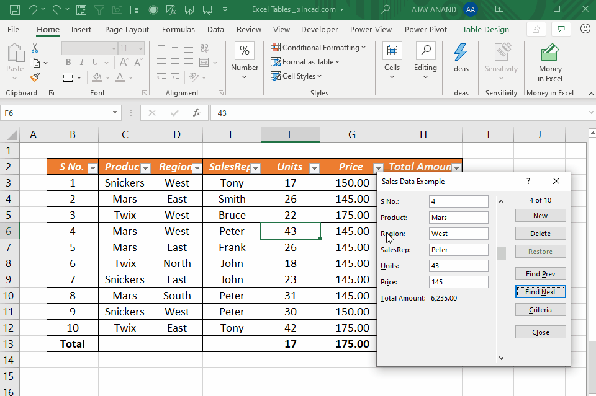Open filter dropdown on S No. column
This screenshot has width=596, height=396.
[x=93, y=168]
